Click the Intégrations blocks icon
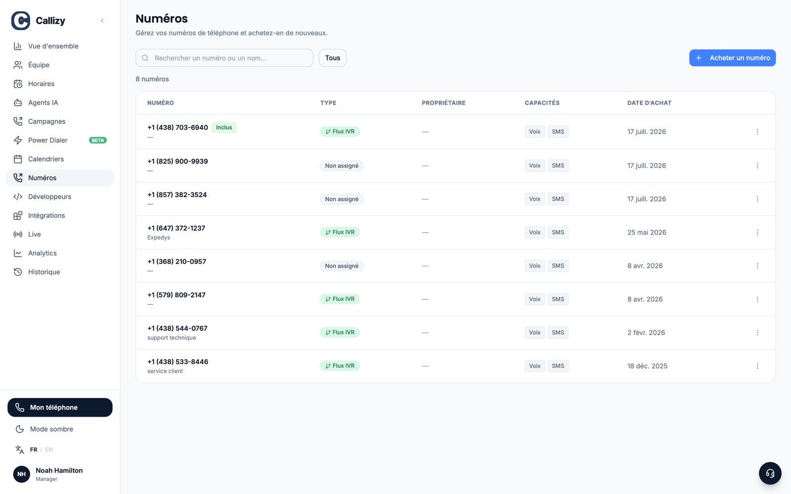The image size is (791, 494). pyautogui.click(x=18, y=215)
